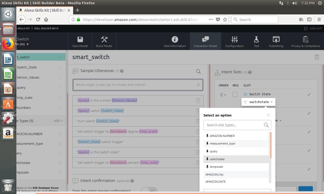The image size is (324, 194).
Task: Open Privacy & Compliance tab
Action: pos(306,42)
